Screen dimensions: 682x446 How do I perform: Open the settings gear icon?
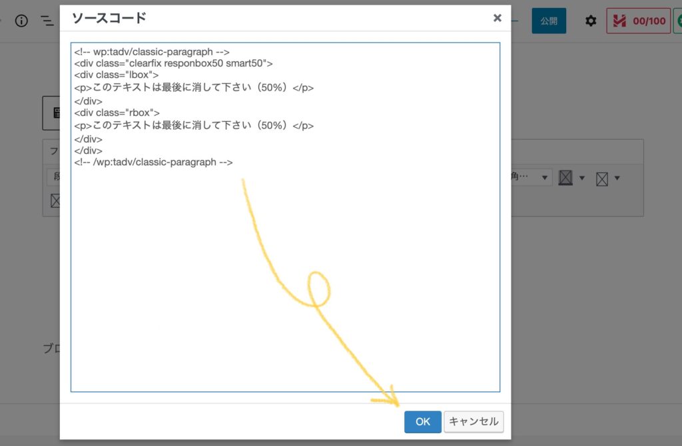pyautogui.click(x=590, y=21)
